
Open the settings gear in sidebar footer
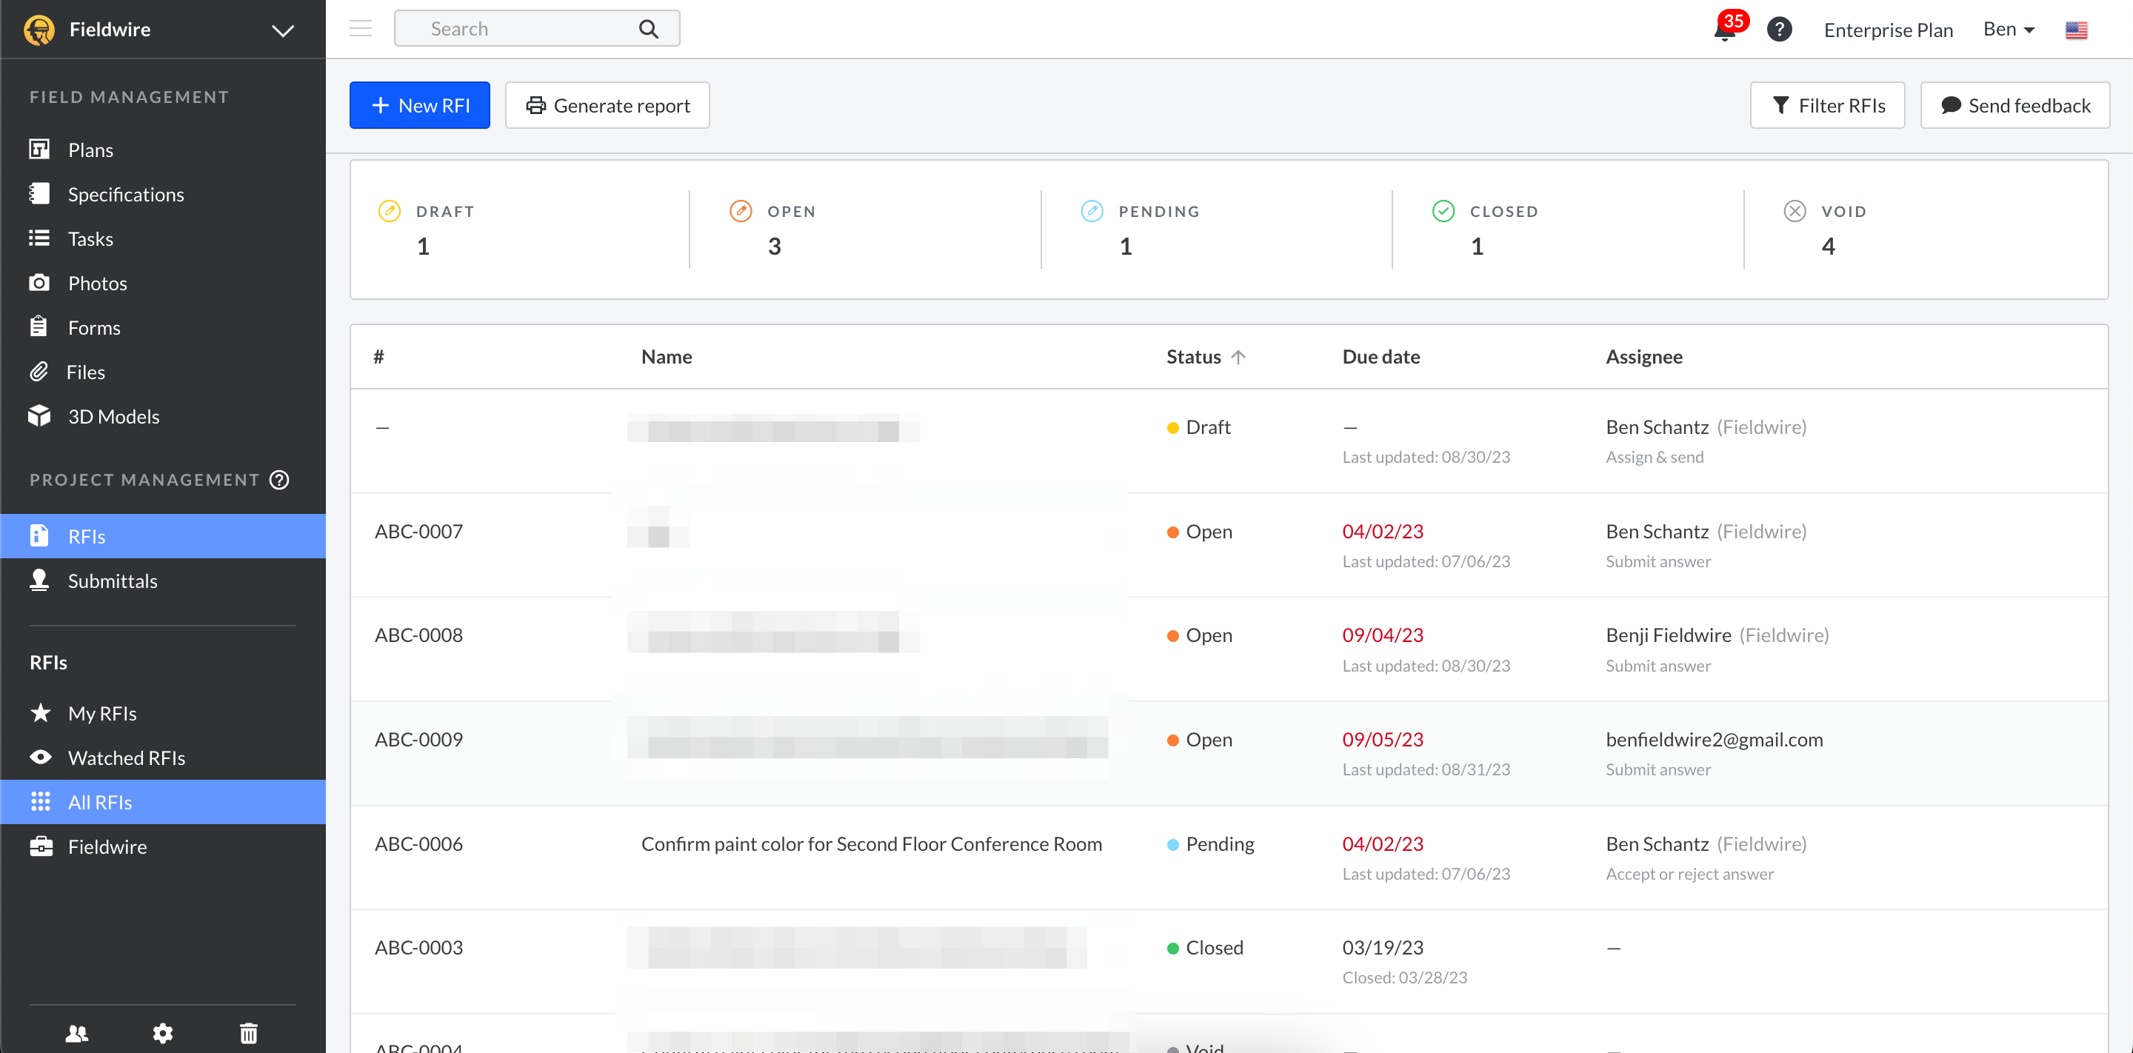(x=162, y=1033)
